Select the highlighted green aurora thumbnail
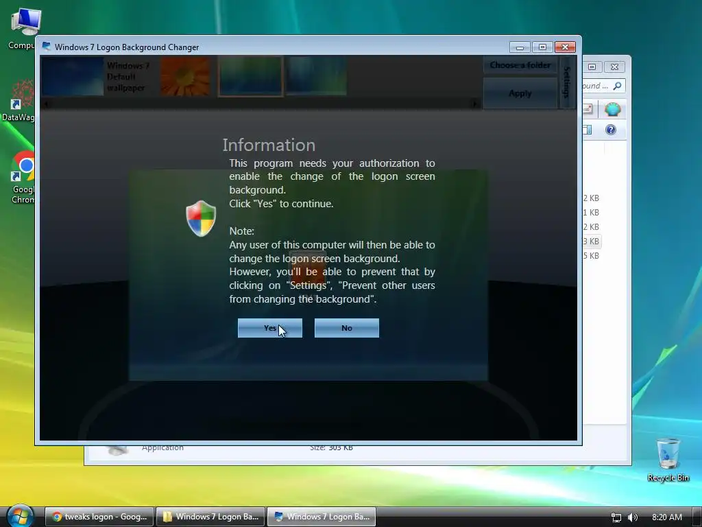The width and height of the screenshot is (702, 527). pyautogui.click(x=251, y=77)
